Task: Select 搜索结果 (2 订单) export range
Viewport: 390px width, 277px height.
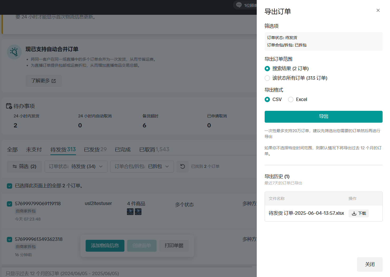Action: click(267, 69)
